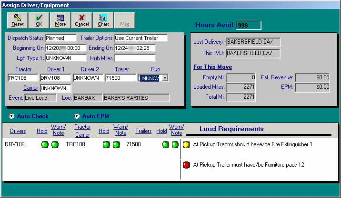The height and width of the screenshot is (198, 341).
Task: Click green Warn/Note light for trailer 71500
Action: (175, 144)
